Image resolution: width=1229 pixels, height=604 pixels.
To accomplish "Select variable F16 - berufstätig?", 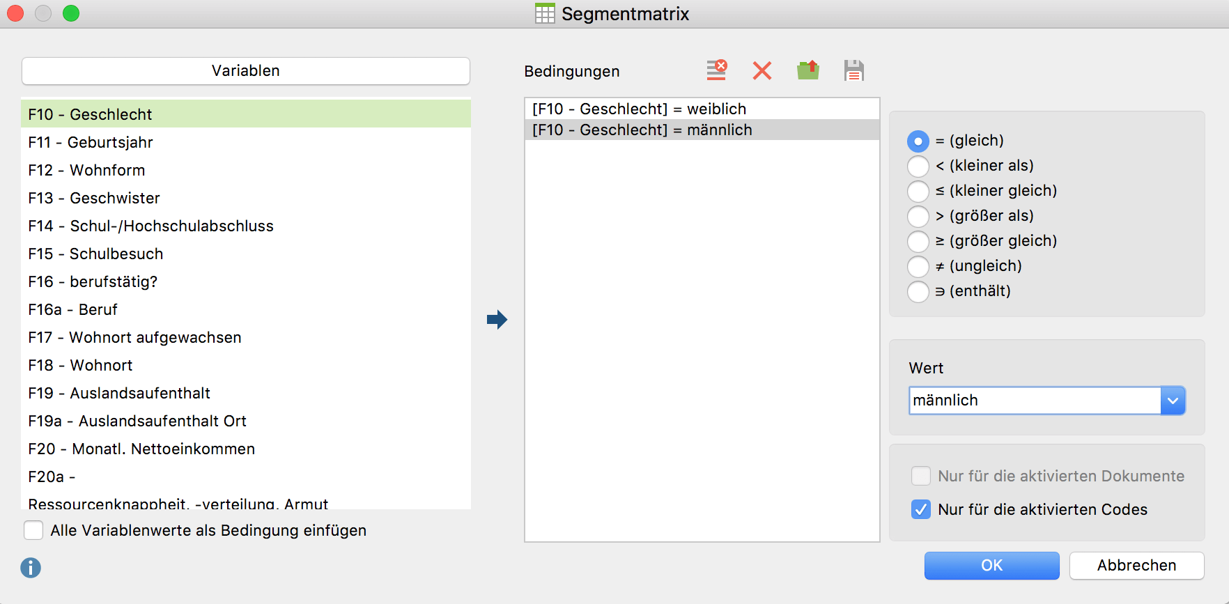I will (246, 281).
